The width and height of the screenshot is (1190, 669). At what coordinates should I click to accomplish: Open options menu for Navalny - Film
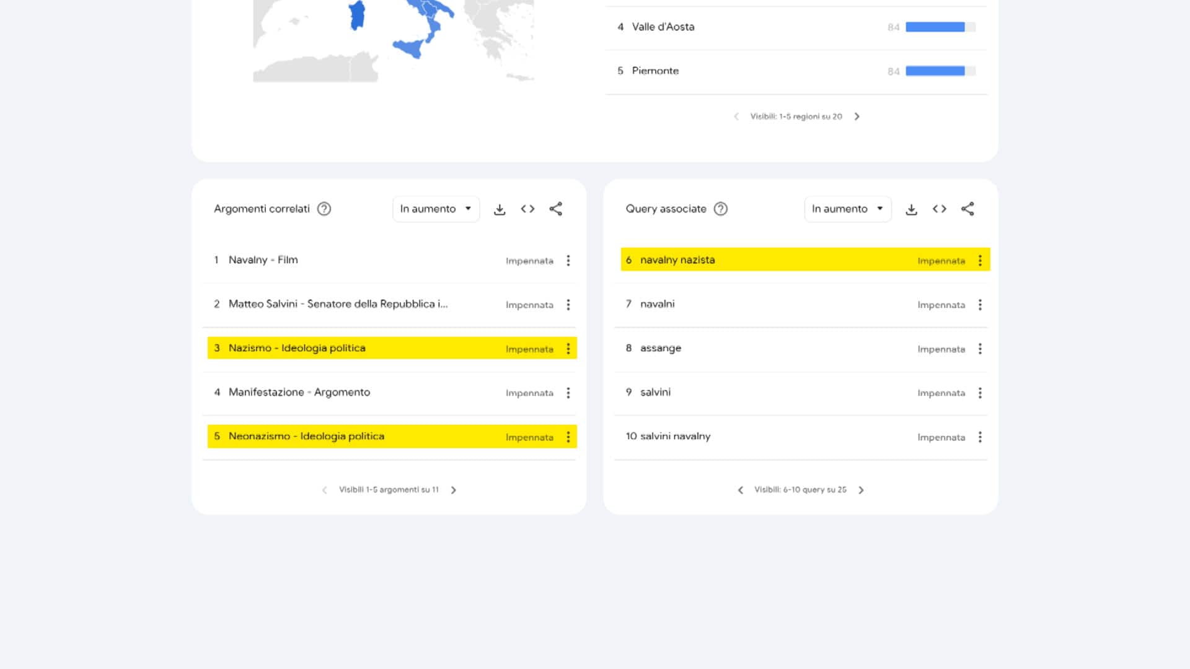tap(568, 261)
